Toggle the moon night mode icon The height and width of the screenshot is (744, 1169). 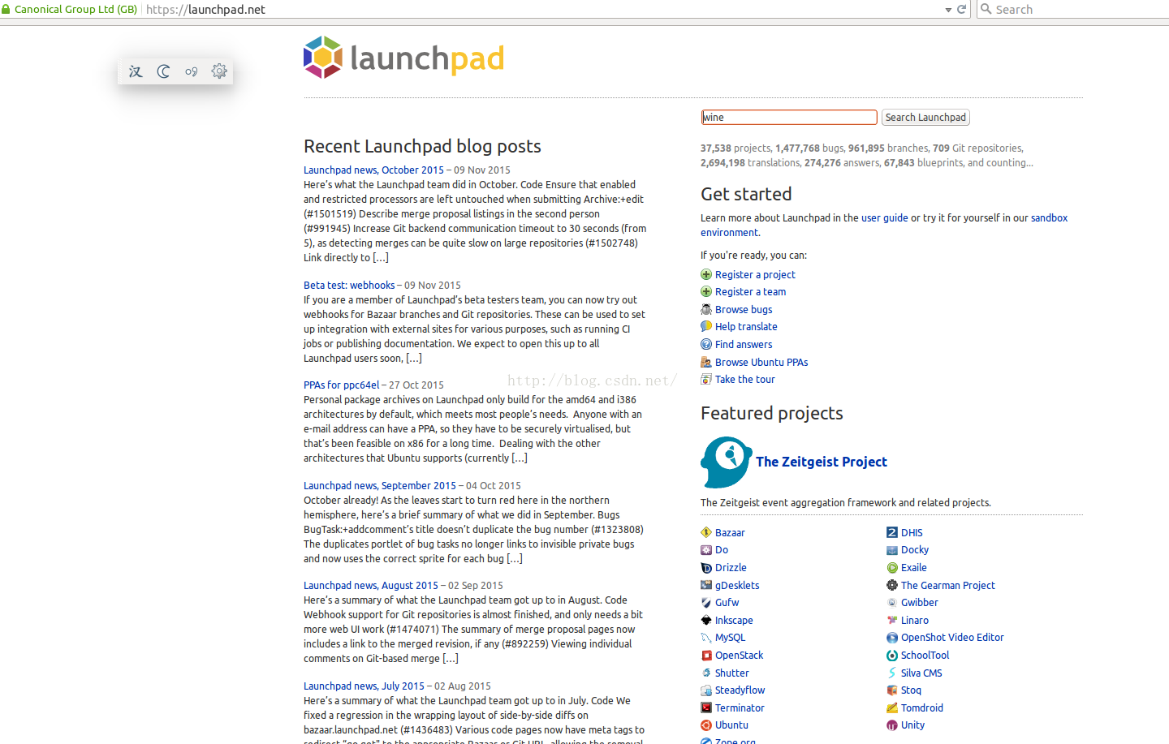163,71
